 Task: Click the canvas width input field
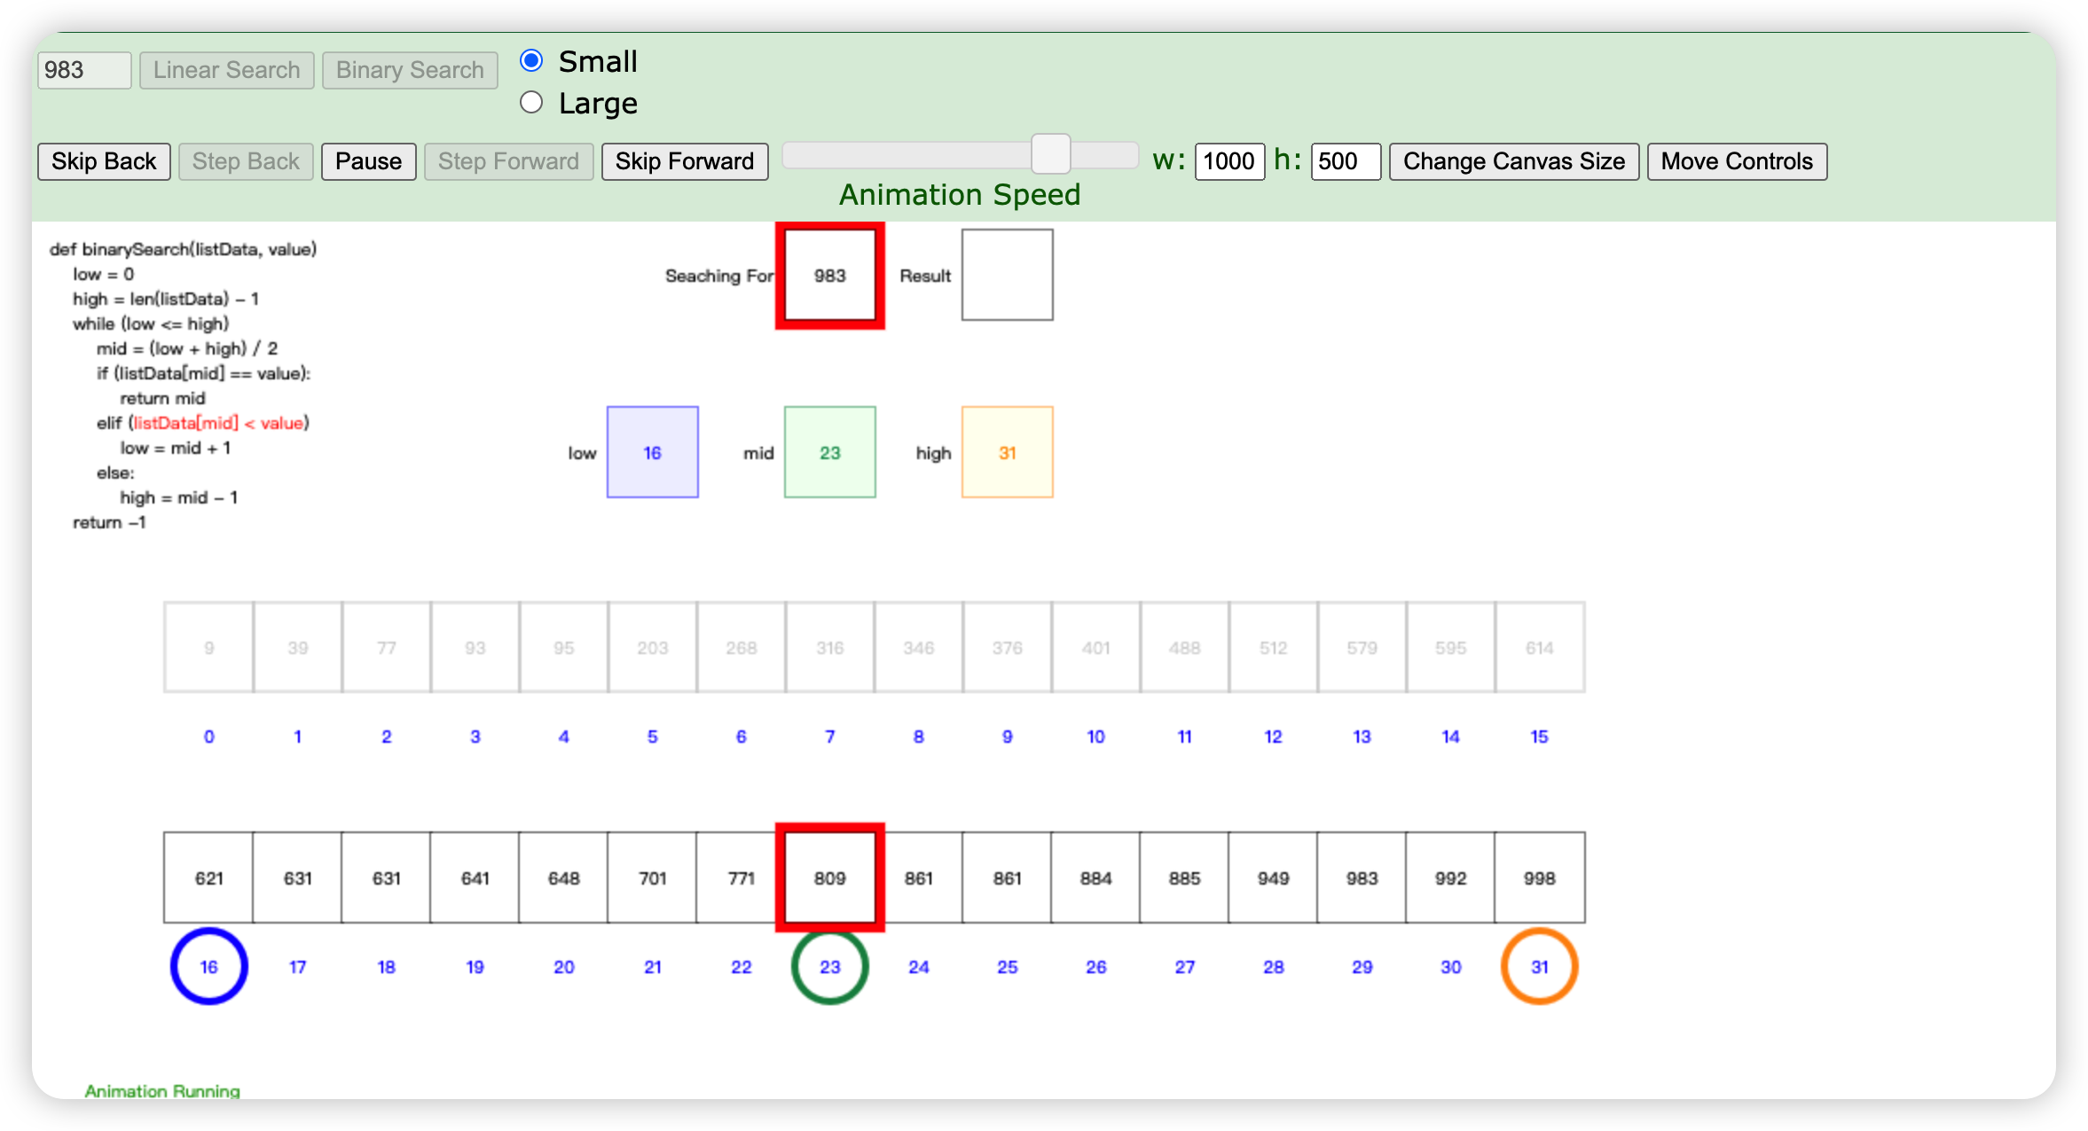coord(1228,161)
